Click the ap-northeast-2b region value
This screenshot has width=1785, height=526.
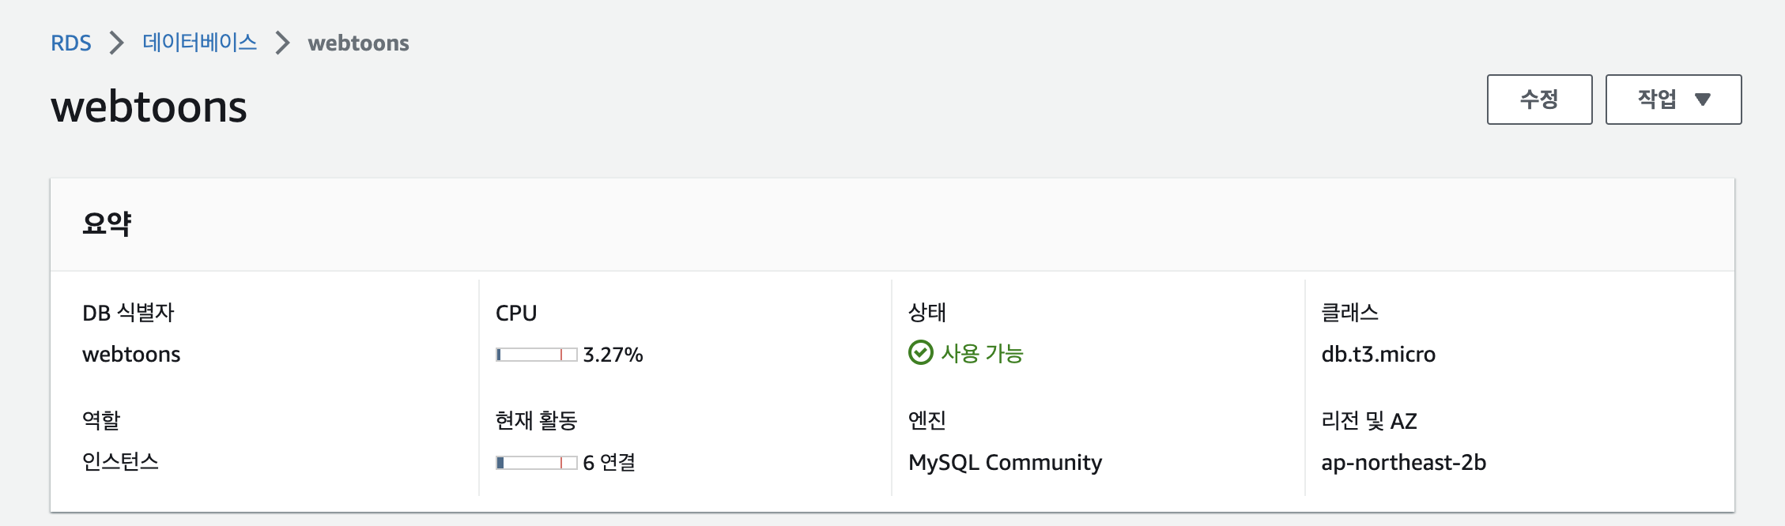pyautogui.click(x=1403, y=462)
